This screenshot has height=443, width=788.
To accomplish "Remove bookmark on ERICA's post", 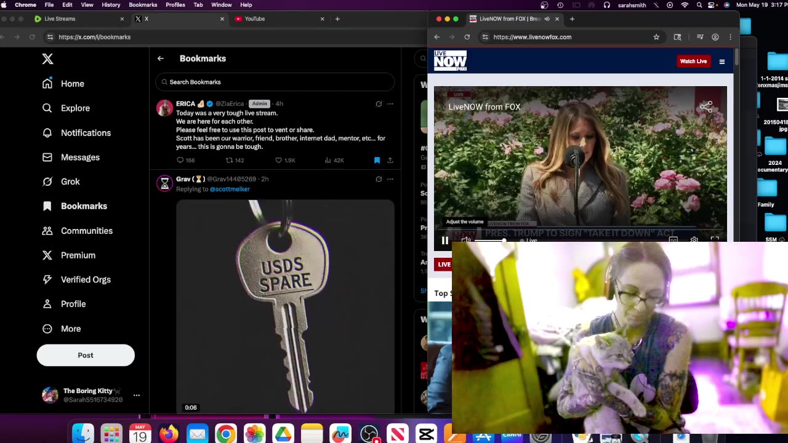I will click(x=377, y=160).
